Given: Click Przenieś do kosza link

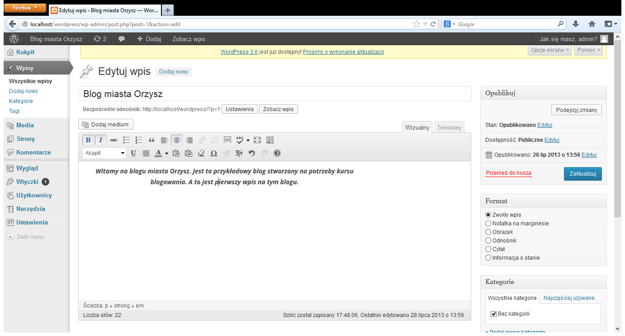Looking at the screenshot, I should click(508, 173).
